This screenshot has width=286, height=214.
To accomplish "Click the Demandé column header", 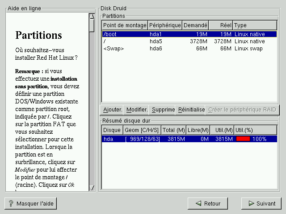I will (195, 25).
